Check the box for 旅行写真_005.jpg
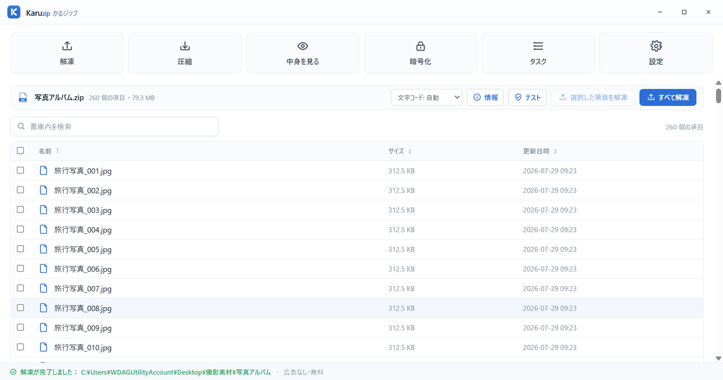723x380 pixels. pos(20,249)
